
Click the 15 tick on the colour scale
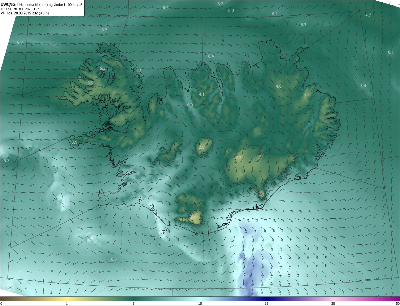(x=267, y=303)
